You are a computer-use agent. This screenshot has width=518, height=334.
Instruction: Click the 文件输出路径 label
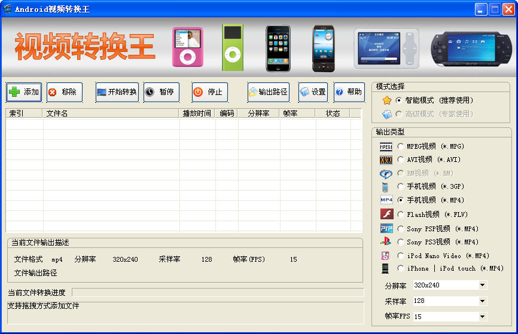point(36,273)
